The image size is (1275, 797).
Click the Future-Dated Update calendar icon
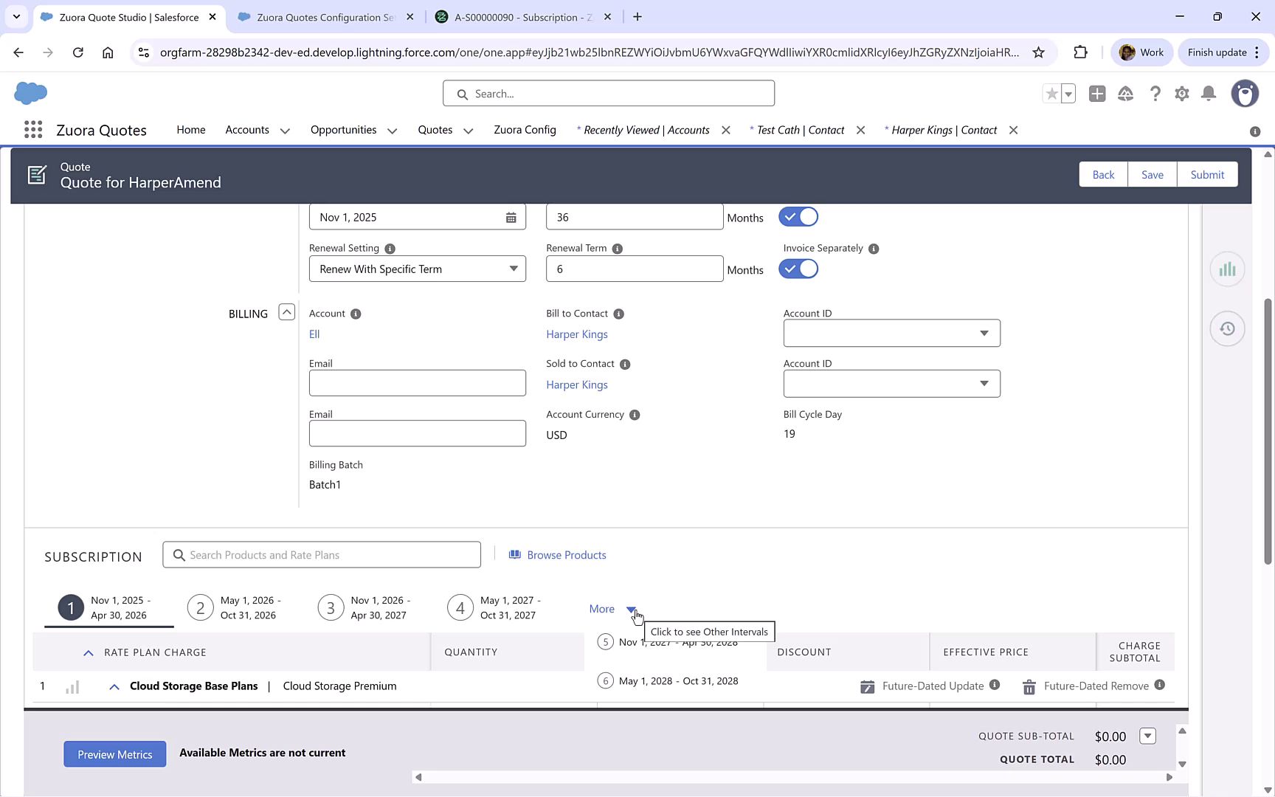click(x=867, y=686)
